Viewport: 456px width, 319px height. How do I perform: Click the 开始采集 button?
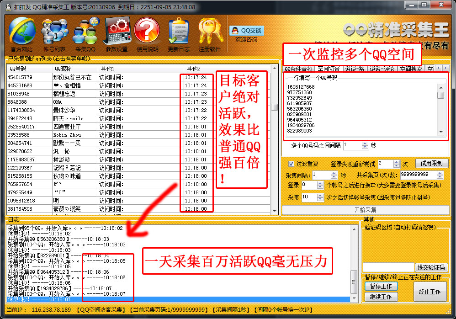click(366, 210)
